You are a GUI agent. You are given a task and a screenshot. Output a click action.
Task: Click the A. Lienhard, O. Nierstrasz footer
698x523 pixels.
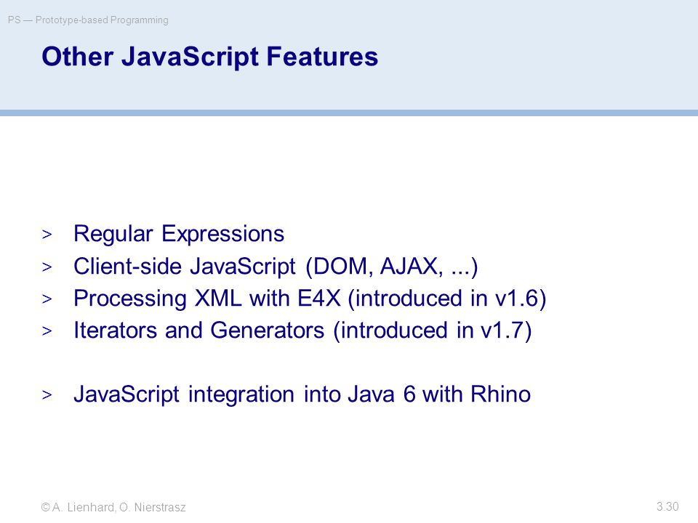pos(119,507)
